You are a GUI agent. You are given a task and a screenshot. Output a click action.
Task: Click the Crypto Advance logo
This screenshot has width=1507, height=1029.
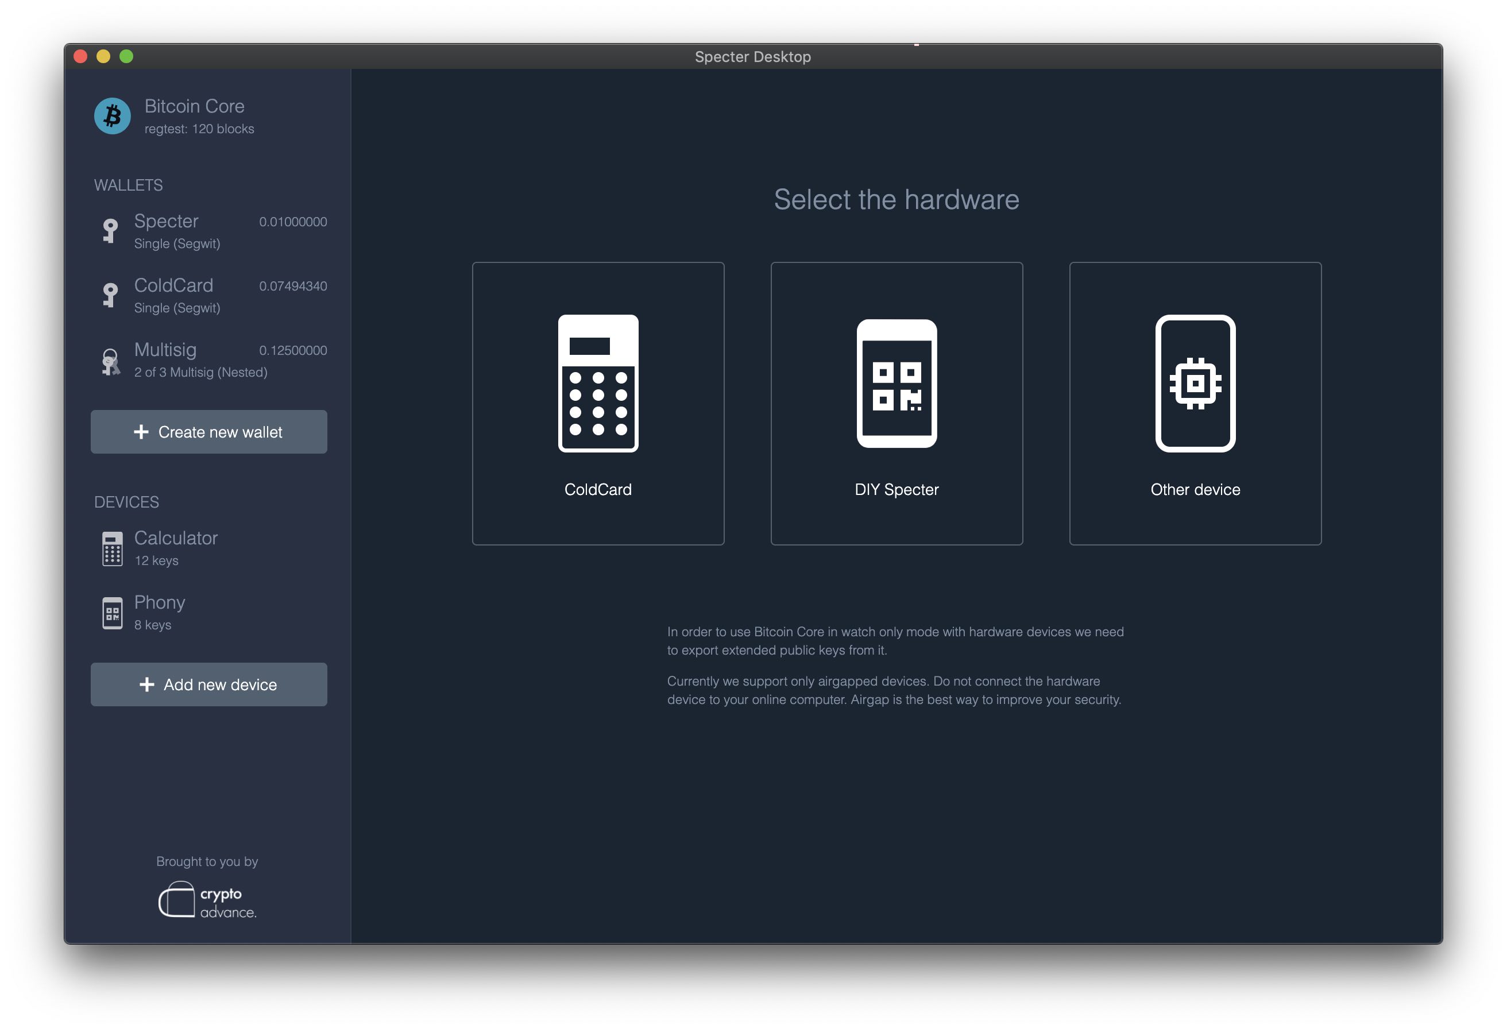click(x=207, y=900)
